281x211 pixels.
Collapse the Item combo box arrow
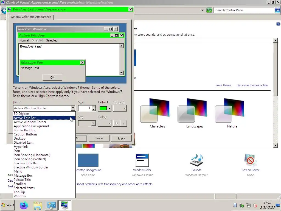[73, 108]
